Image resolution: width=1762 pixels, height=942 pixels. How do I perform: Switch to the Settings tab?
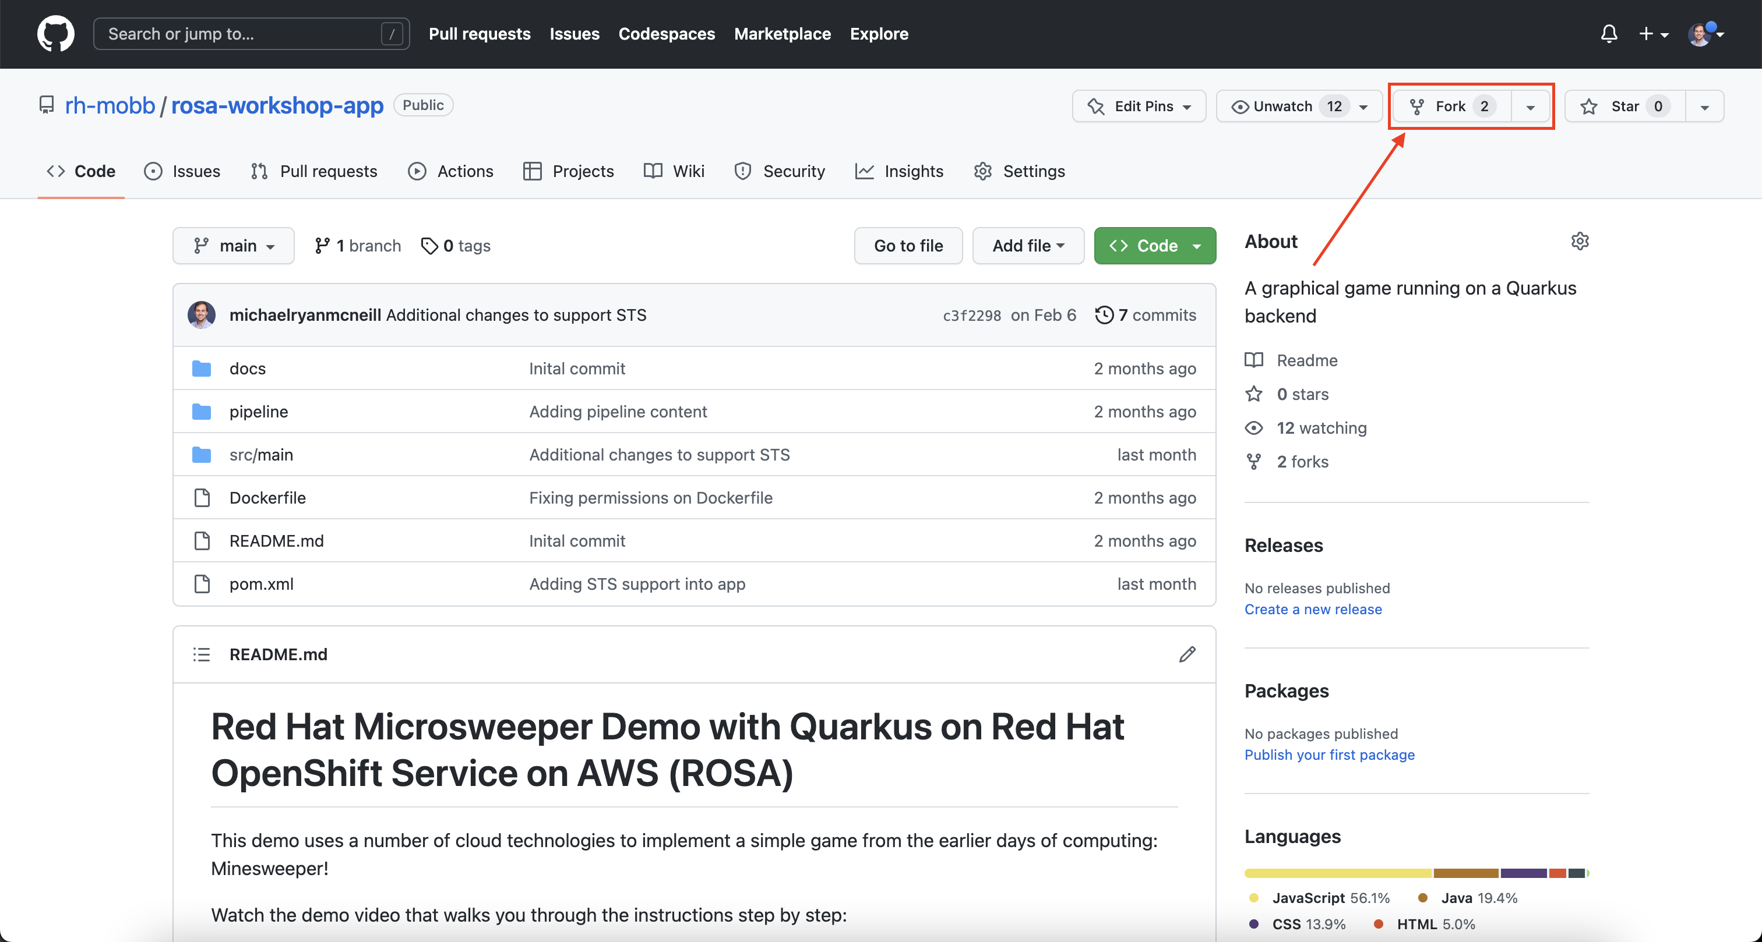pos(1019,172)
